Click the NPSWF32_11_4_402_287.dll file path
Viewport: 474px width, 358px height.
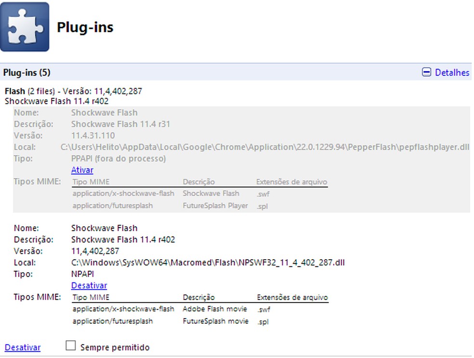pyautogui.click(x=208, y=263)
